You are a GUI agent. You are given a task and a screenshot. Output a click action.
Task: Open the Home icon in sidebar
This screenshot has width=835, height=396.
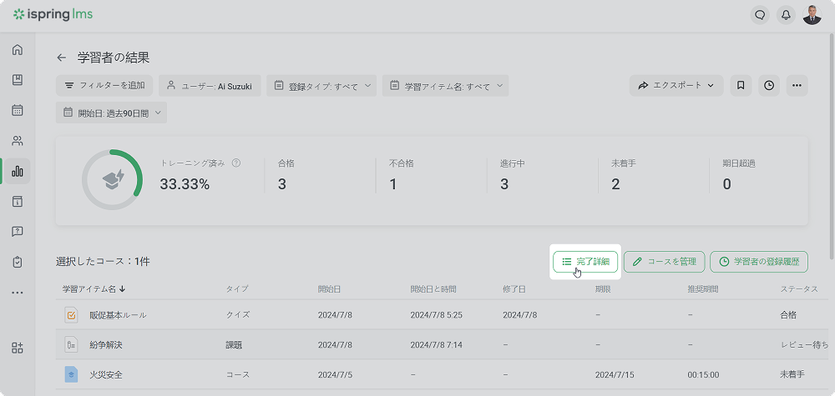pyautogui.click(x=18, y=50)
